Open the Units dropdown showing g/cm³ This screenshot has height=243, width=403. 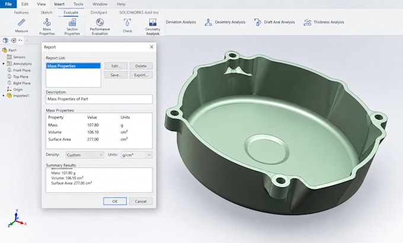tap(136, 155)
